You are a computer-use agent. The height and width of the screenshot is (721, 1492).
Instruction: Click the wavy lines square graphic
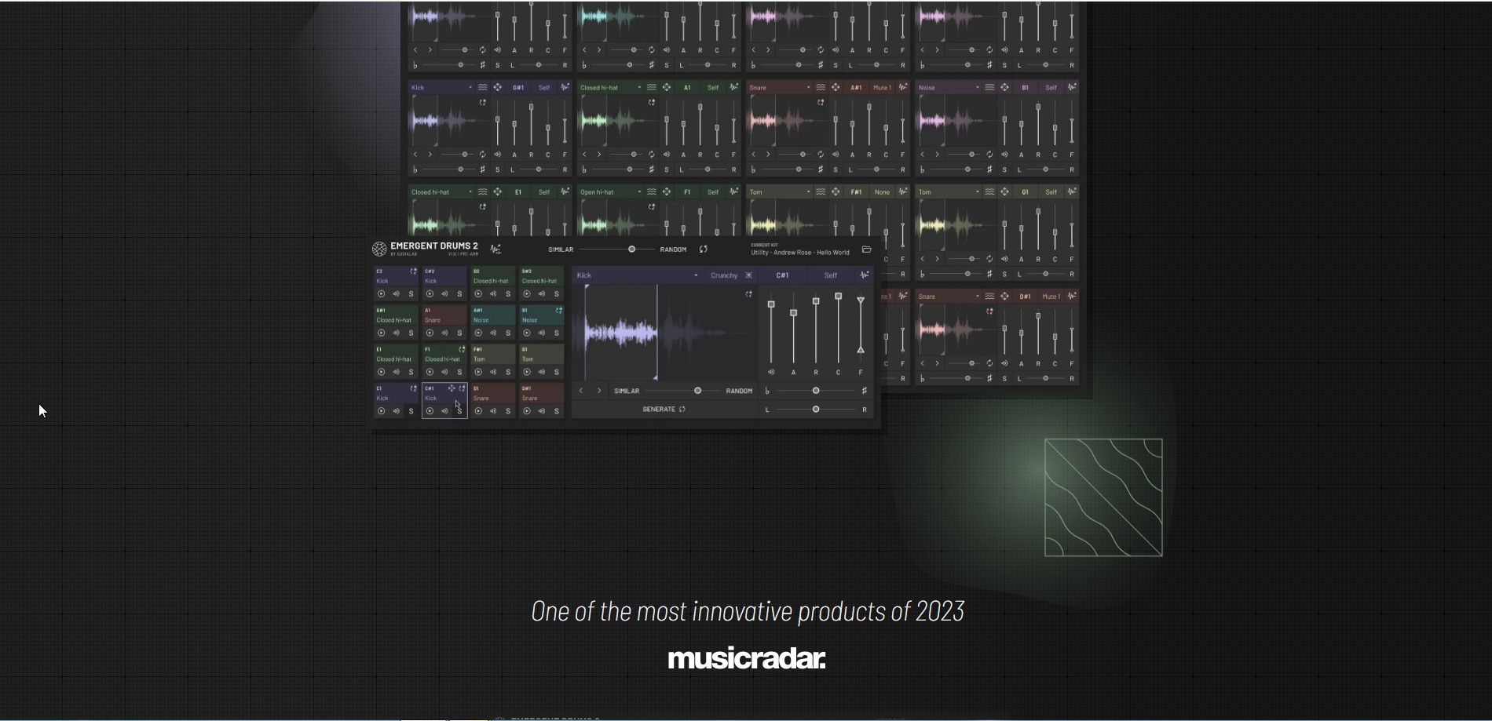(x=1103, y=497)
